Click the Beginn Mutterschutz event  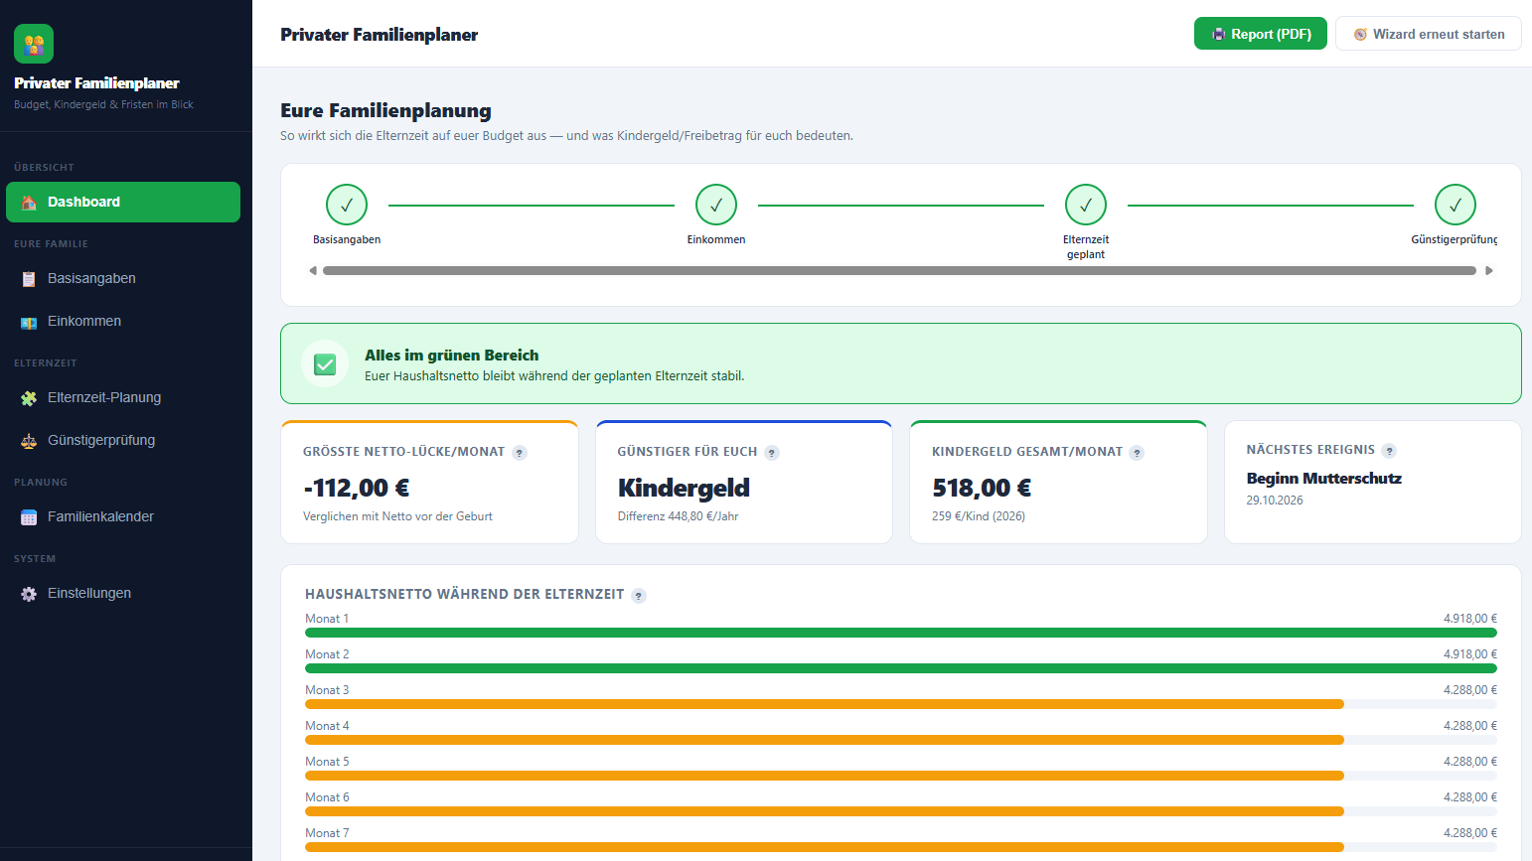click(x=1324, y=478)
